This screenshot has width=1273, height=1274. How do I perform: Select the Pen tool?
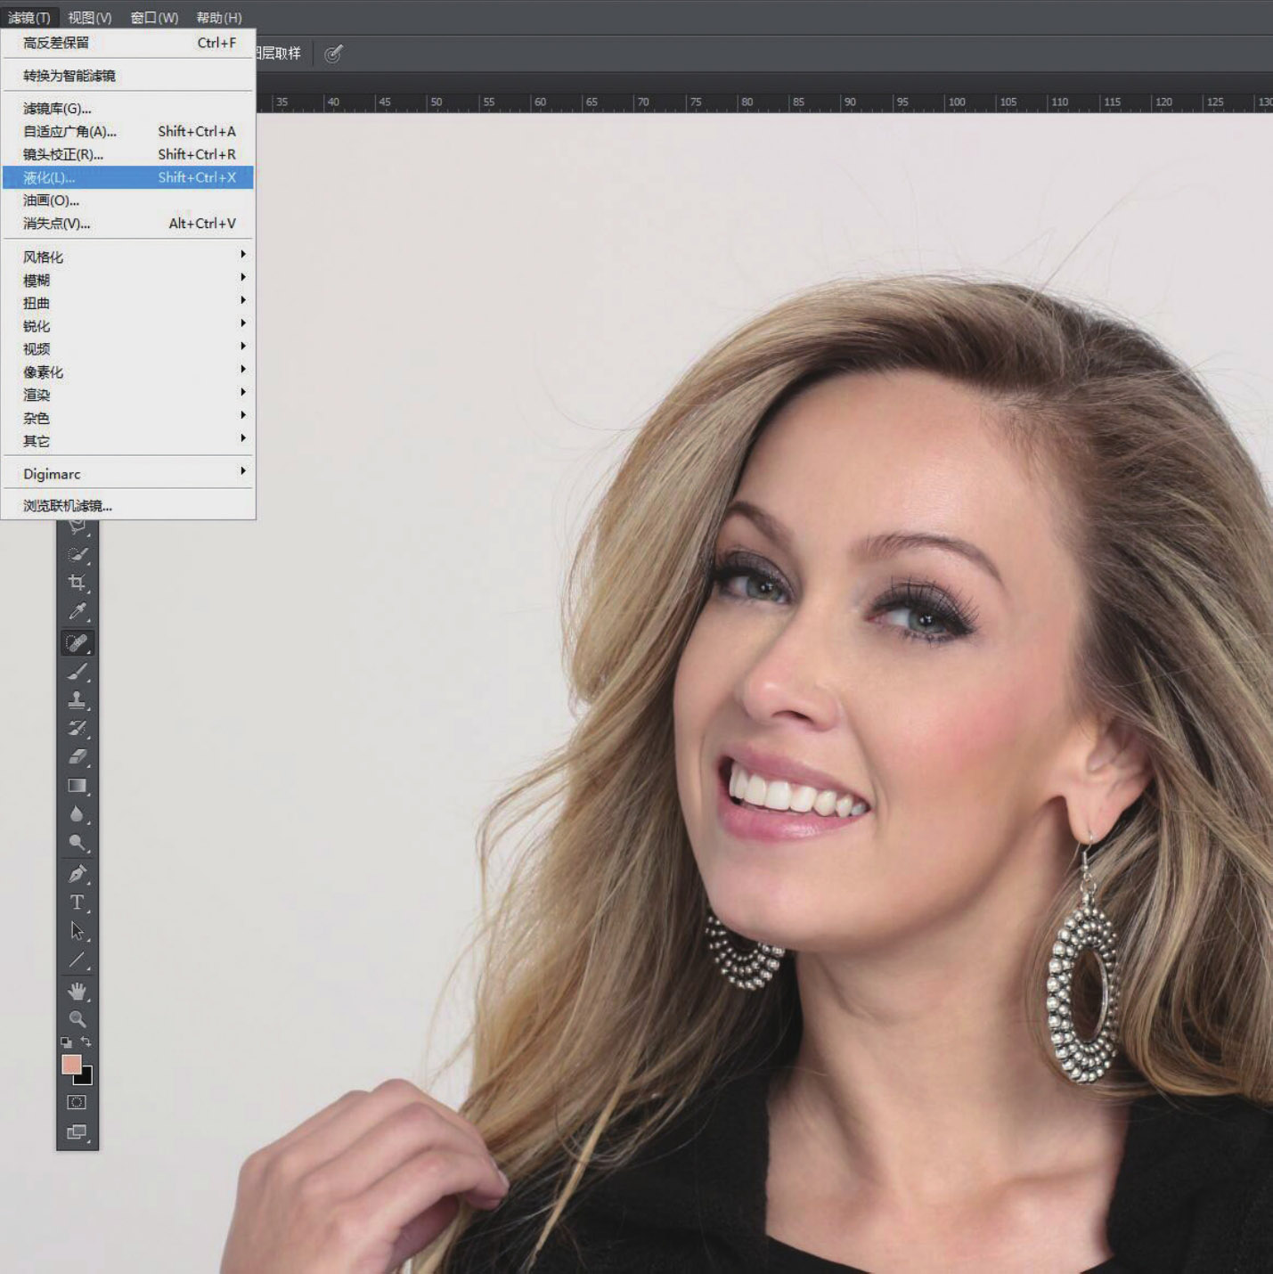coord(78,873)
